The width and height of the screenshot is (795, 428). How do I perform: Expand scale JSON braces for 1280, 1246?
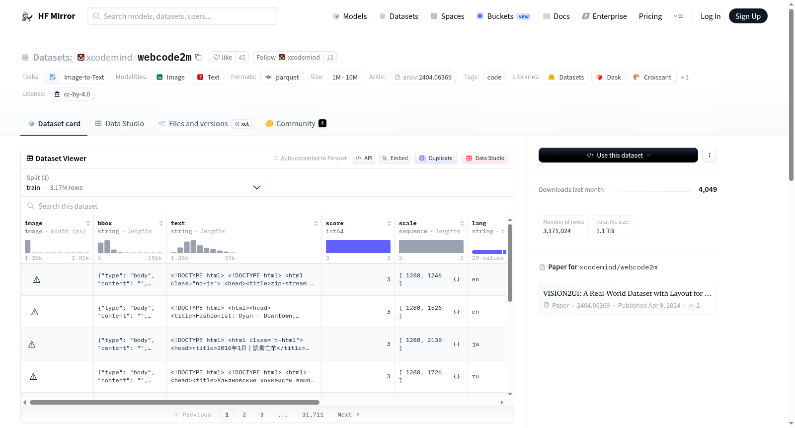tap(457, 279)
